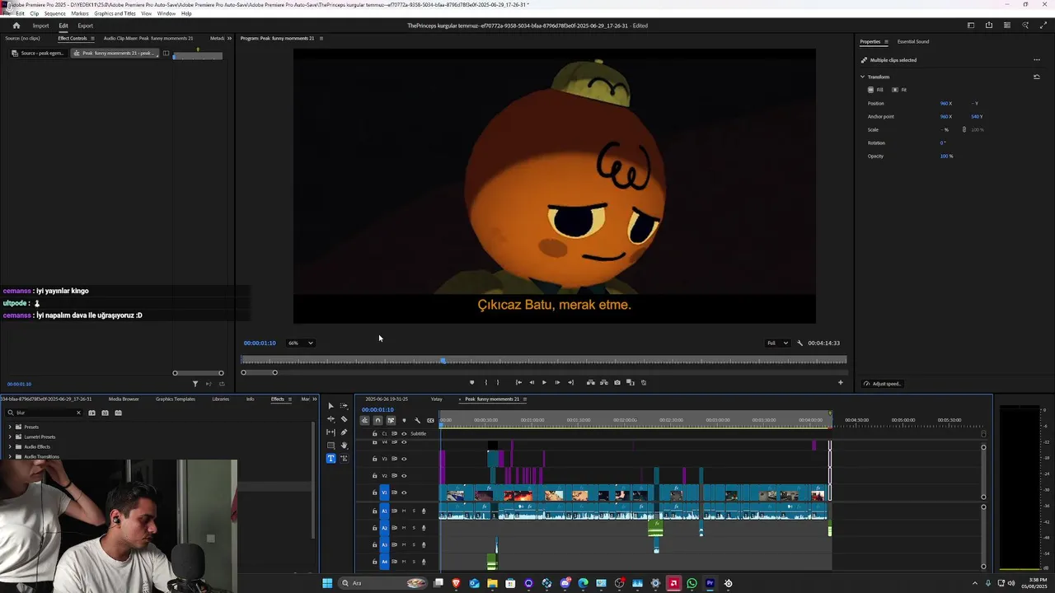Select the Razor tool
1055x593 pixels.
coord(344,418)
